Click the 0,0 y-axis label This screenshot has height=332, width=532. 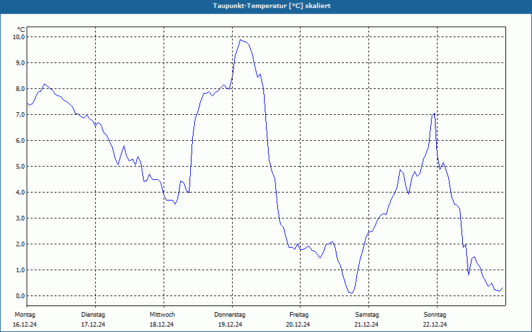pos(21,295)
